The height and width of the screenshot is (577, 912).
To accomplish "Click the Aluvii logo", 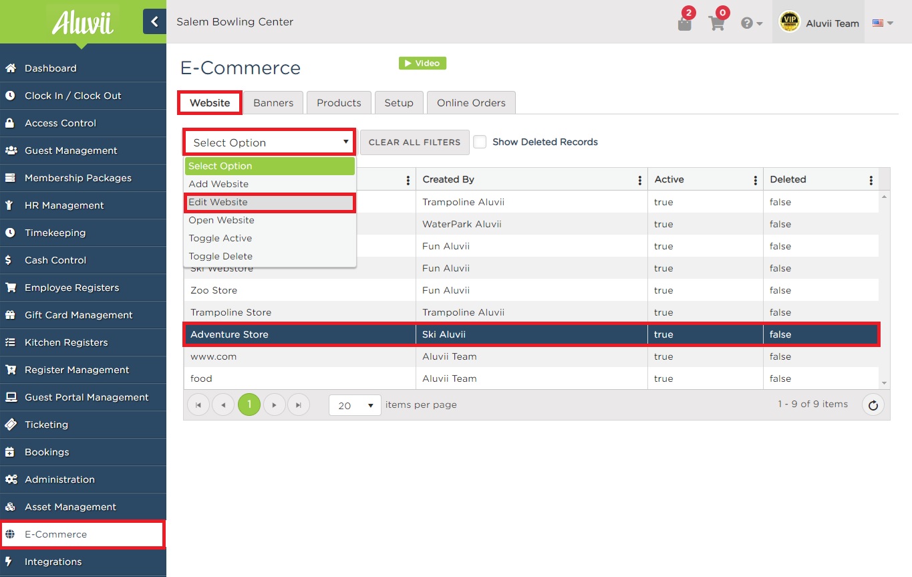I will (x=83, y=22).
